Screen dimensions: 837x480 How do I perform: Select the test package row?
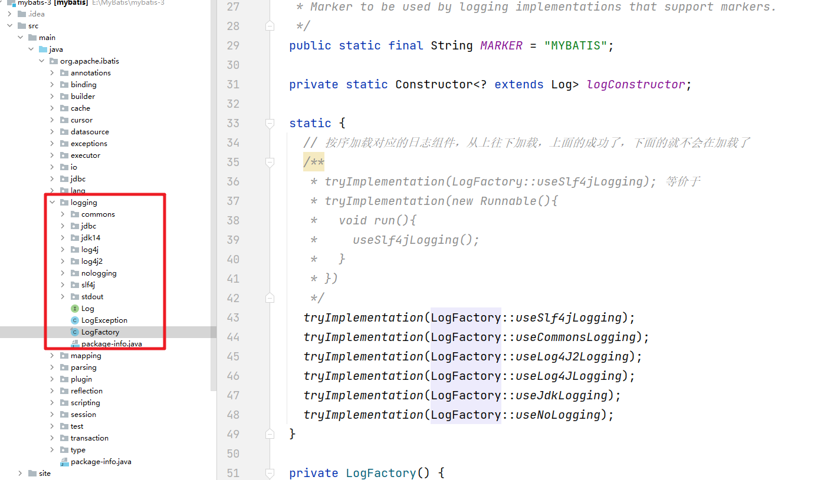click(x=106, y=426)
